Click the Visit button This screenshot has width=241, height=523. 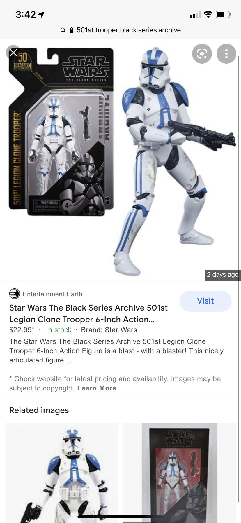point(205,301)
